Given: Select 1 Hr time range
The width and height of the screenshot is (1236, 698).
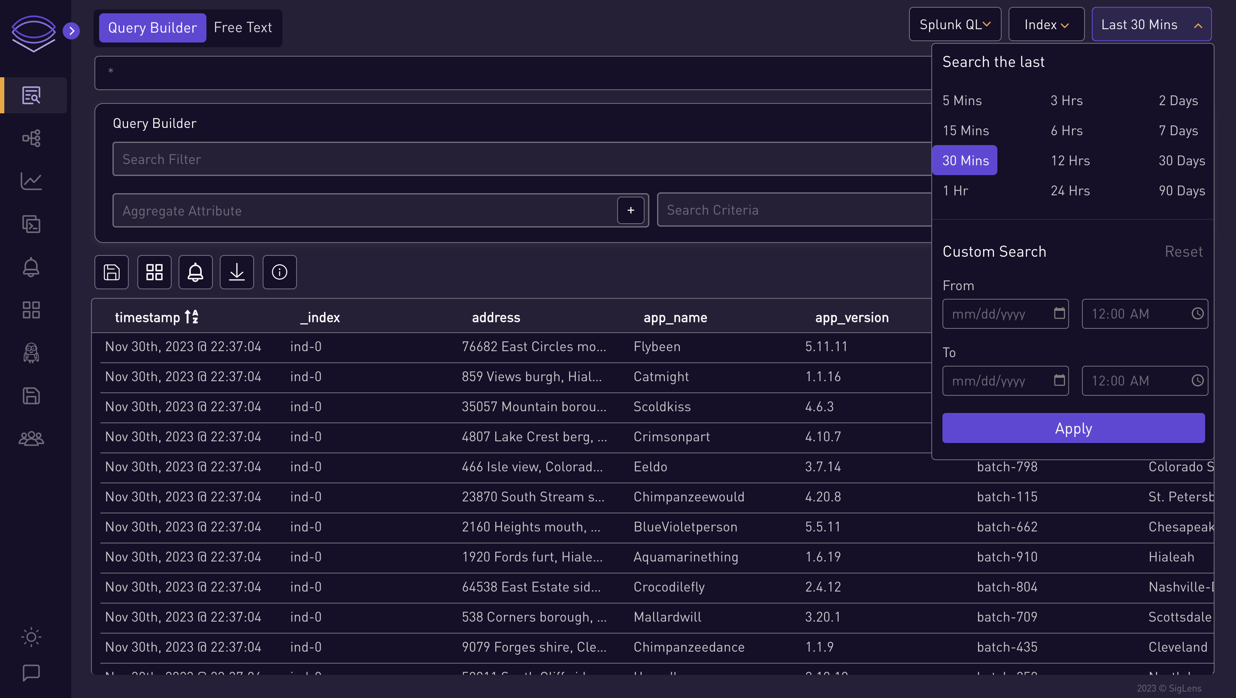Looking at the screenshot, I should click(x=955, y=191).
